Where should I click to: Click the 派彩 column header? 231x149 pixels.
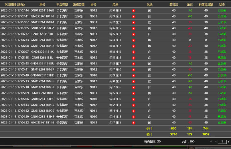point(190,5)
